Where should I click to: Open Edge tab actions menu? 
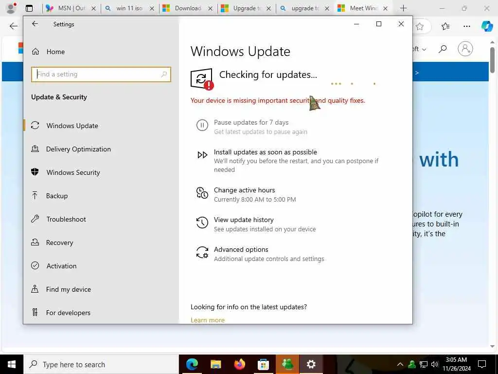(x=29, y=8)
